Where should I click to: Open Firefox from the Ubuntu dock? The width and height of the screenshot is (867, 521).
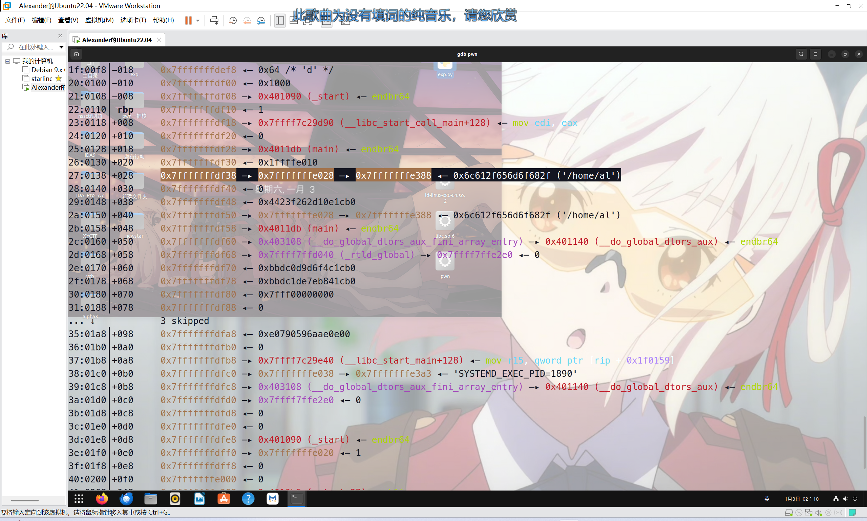click(102, 499)
